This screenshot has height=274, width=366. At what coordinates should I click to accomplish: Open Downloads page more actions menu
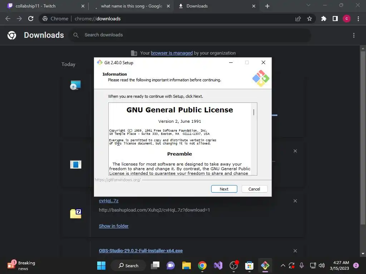pyautogui.click(x=353, y=35)
